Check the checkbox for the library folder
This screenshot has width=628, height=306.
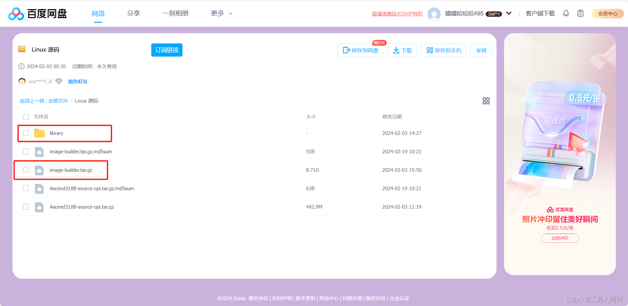coord(26,133)
